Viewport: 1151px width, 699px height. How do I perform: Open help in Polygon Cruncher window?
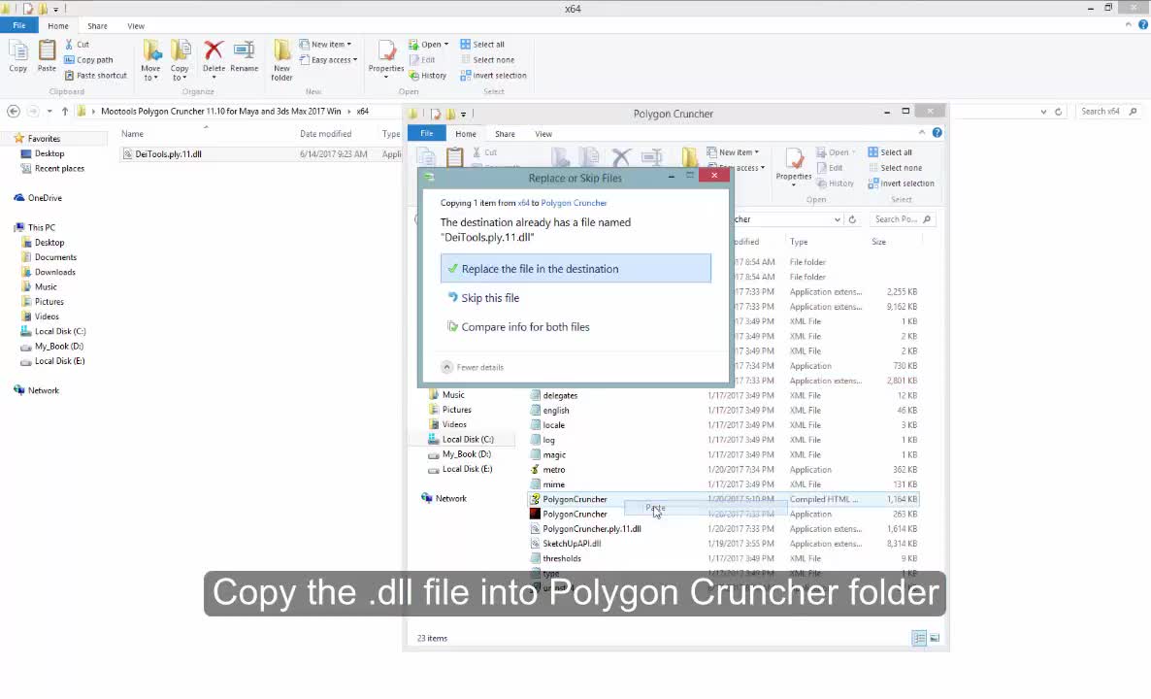click(937, 133)
